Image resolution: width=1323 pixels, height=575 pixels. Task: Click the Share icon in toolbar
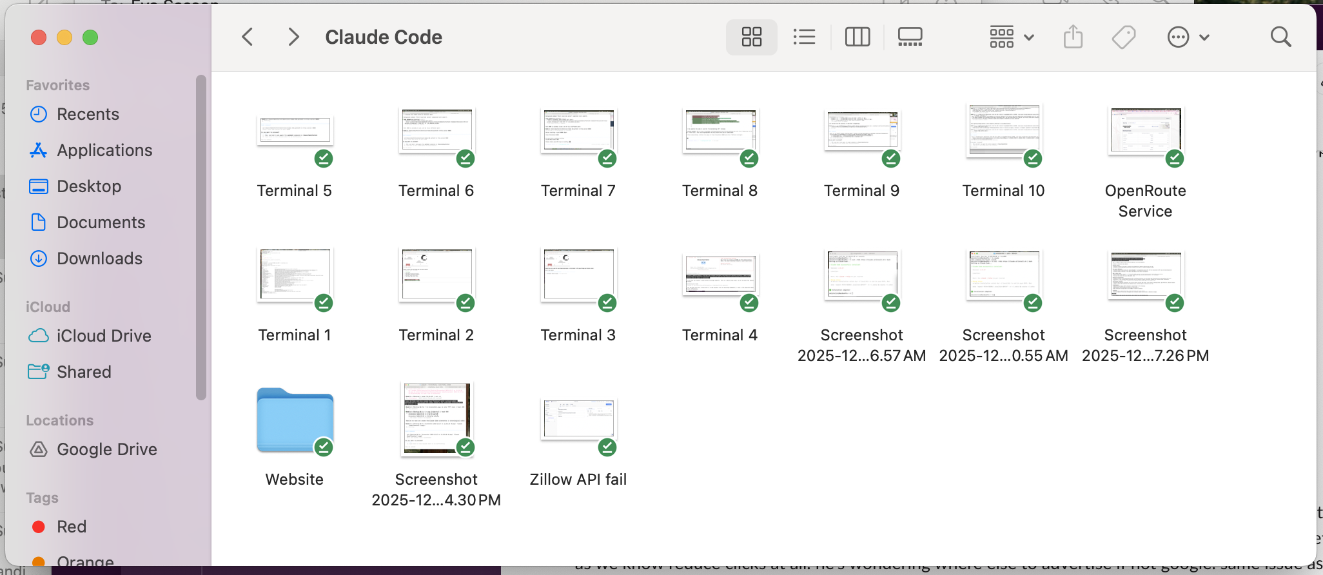(x=1073, y=37)
